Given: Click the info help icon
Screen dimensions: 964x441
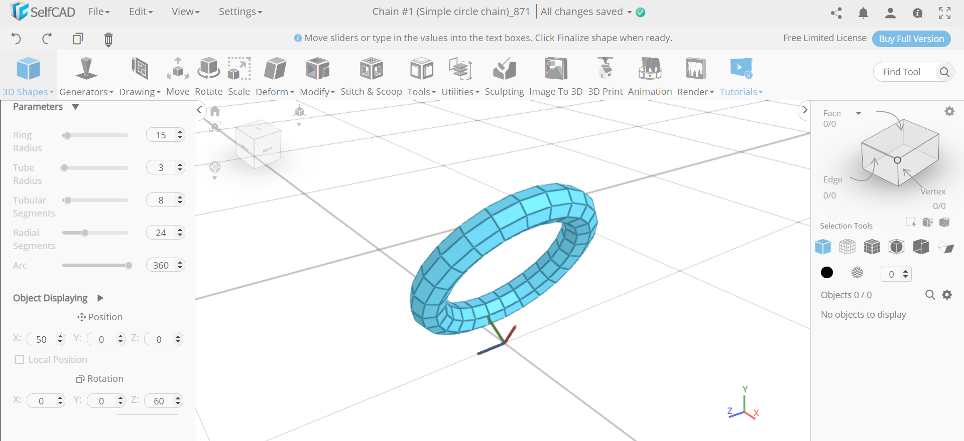Looking at the screenshot, I should (x=917, y=13).
